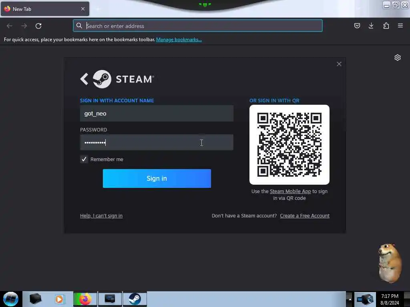Open the Manage bookmarks link
410x307 pixels.
click(x=179, y=40)
